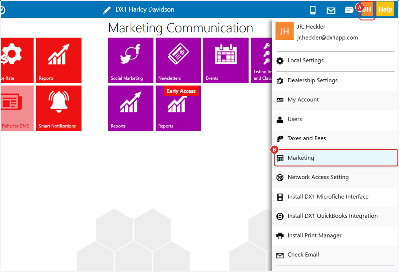
Task: Open the Events calendar tile
Action: (226, 60)
